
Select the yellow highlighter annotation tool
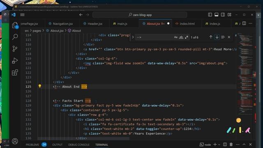[x=240, y=130]
